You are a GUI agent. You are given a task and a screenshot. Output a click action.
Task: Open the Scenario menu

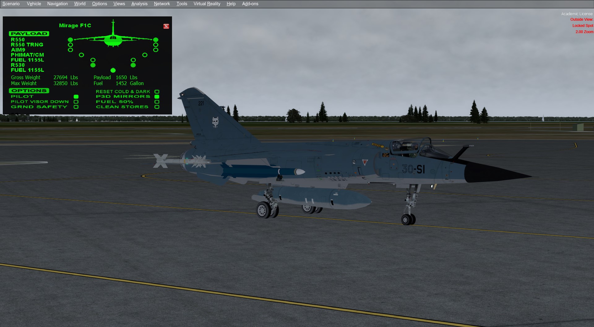pyautogui.click(x=11, y=4)
